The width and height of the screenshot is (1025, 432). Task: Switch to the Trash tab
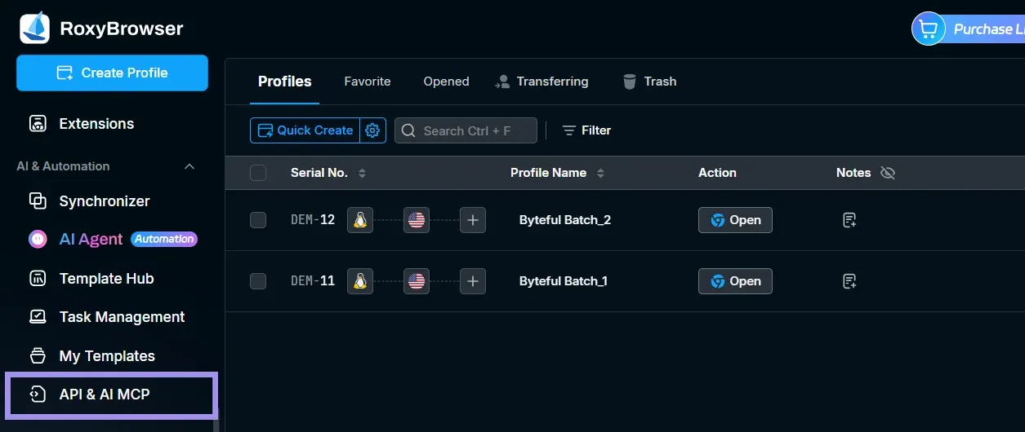[x=649, y=82]
